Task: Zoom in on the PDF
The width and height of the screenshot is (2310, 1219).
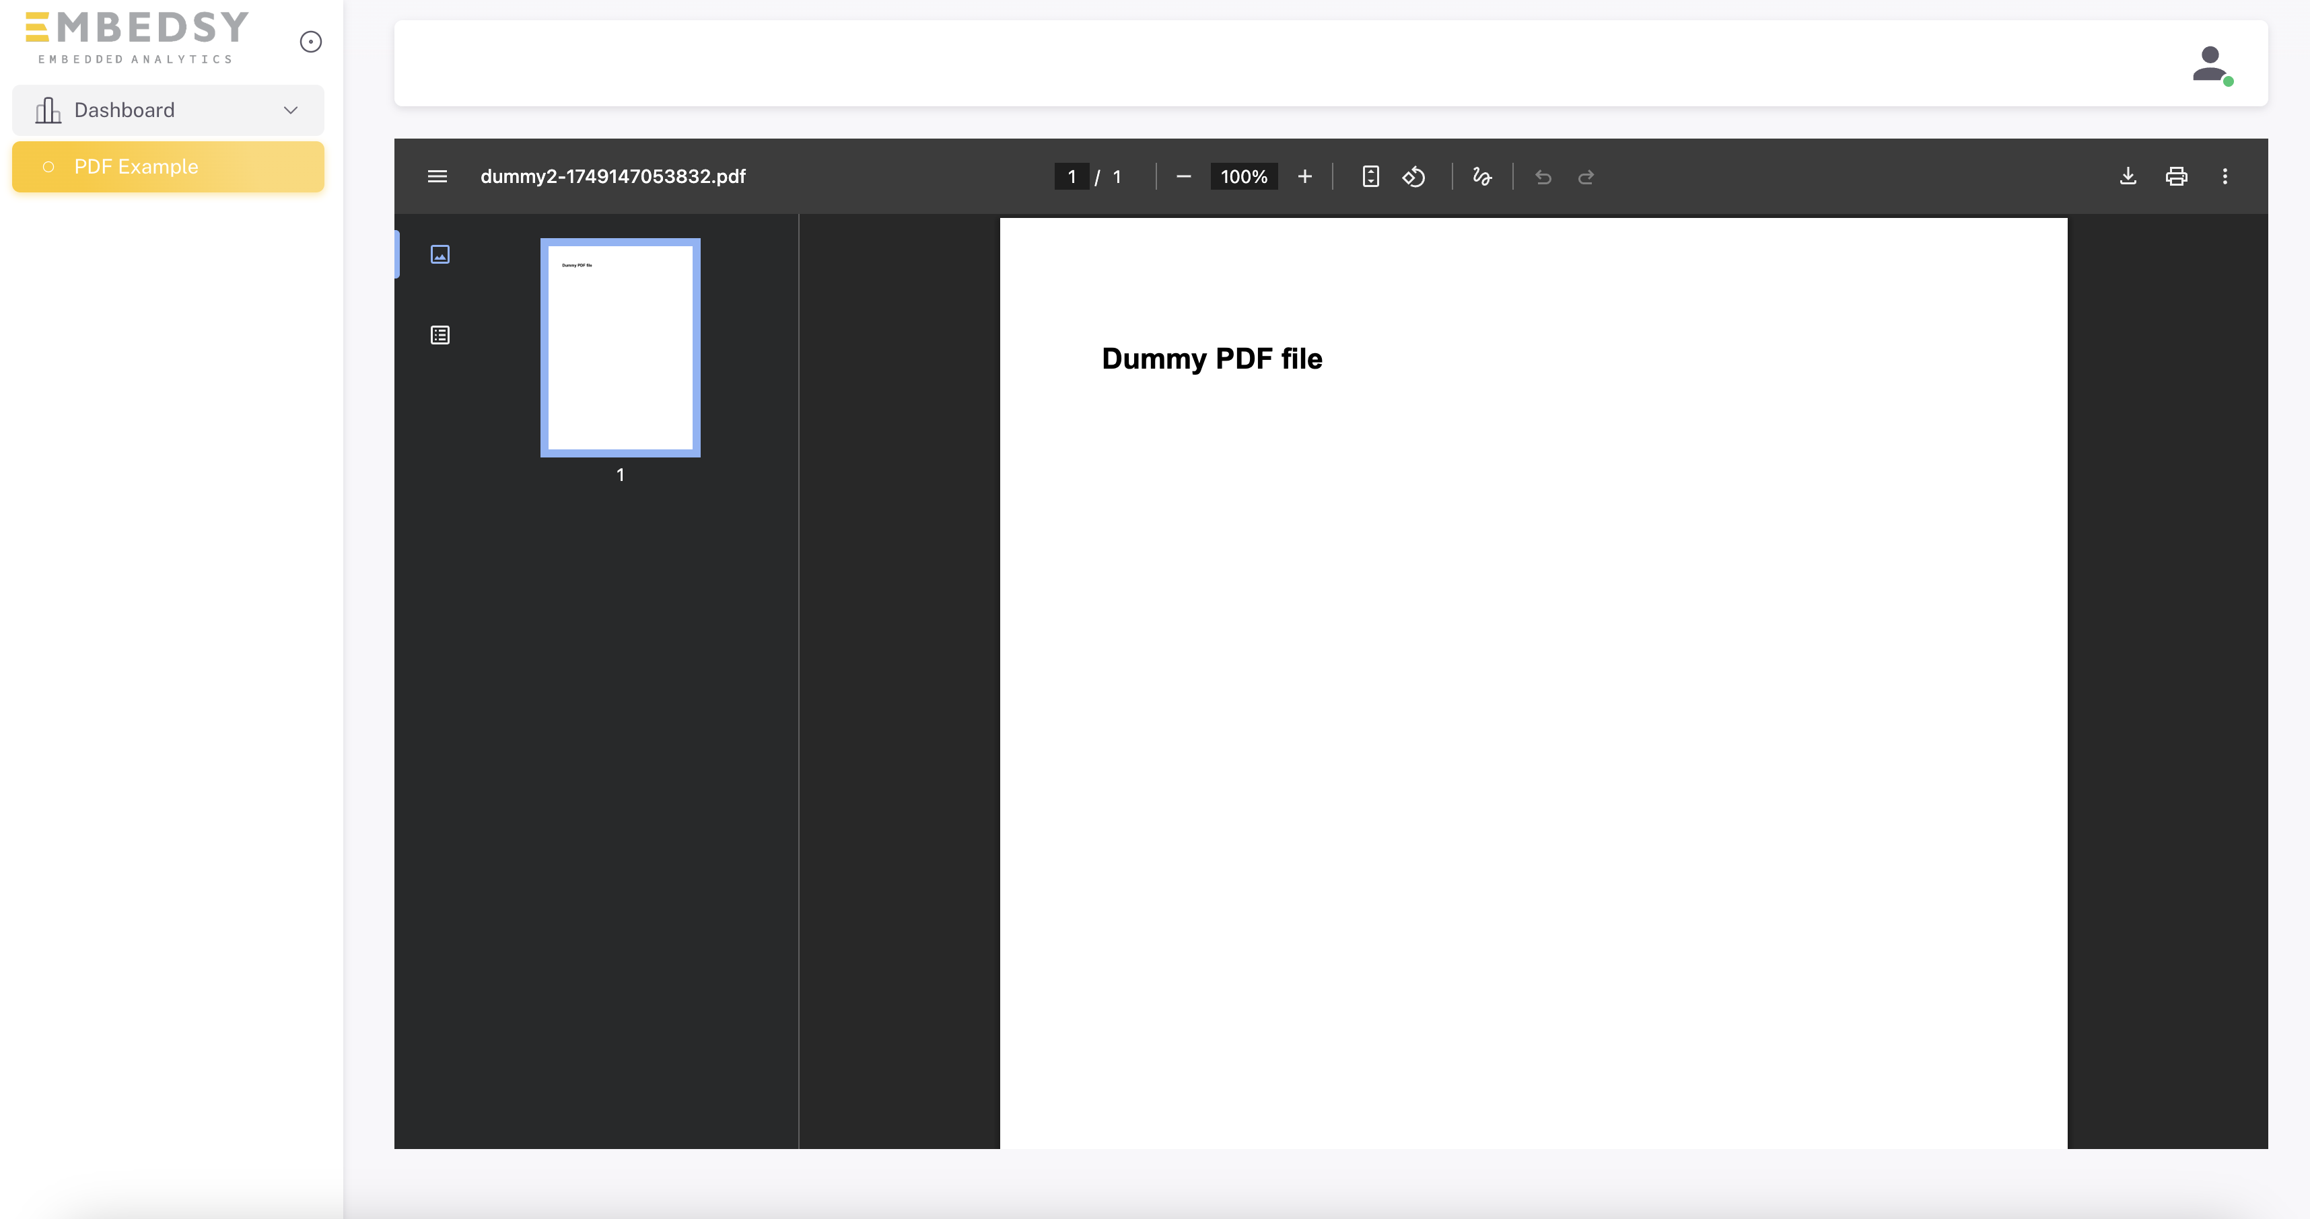Action: [1304, 176]
